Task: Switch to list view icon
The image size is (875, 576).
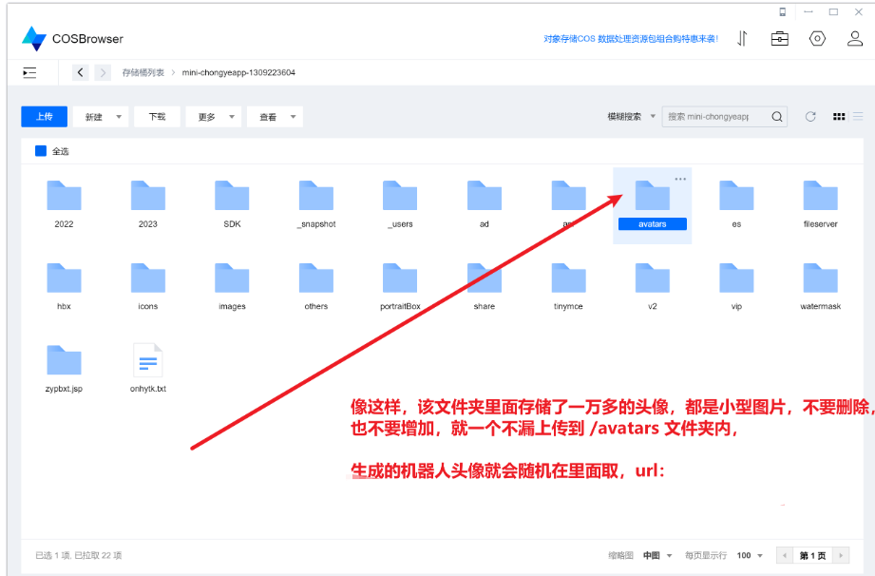Action: (858, 117)
